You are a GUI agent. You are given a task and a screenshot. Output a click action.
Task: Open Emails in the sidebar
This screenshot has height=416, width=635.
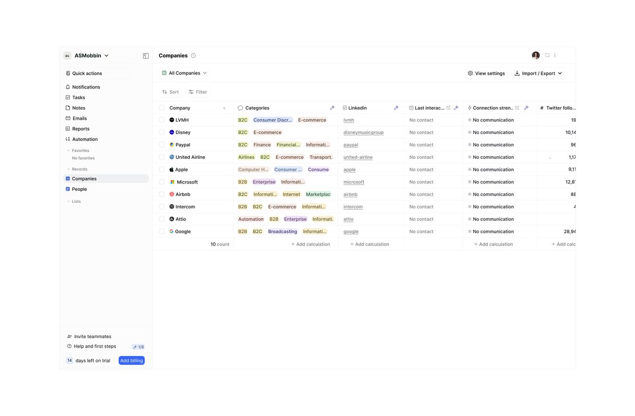79,119
